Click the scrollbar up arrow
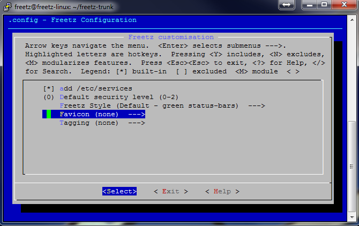This screenshot has width=359, height=226. point(351,18)
